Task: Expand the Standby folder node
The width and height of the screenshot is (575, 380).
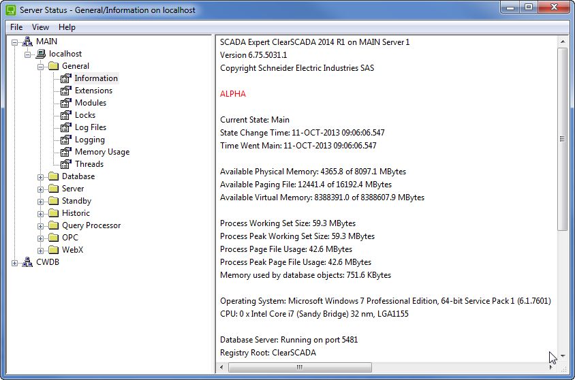Action: (40, 202)
